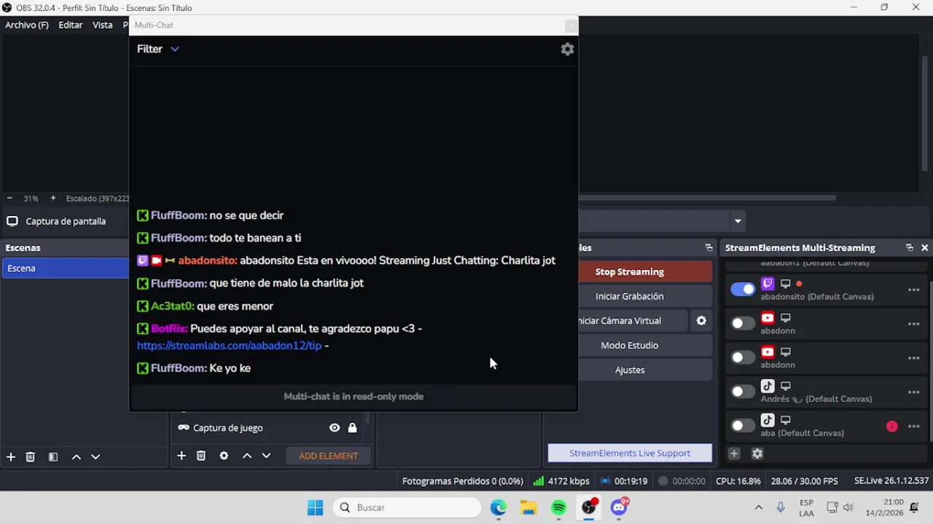Click TikTok icon on Andrés row
The image size is (933, 524).
tap(768, 386)
